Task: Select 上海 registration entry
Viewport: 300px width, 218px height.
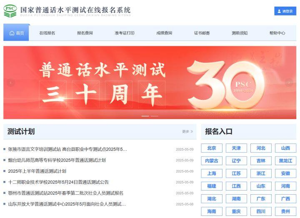Action: coord(212,173)
